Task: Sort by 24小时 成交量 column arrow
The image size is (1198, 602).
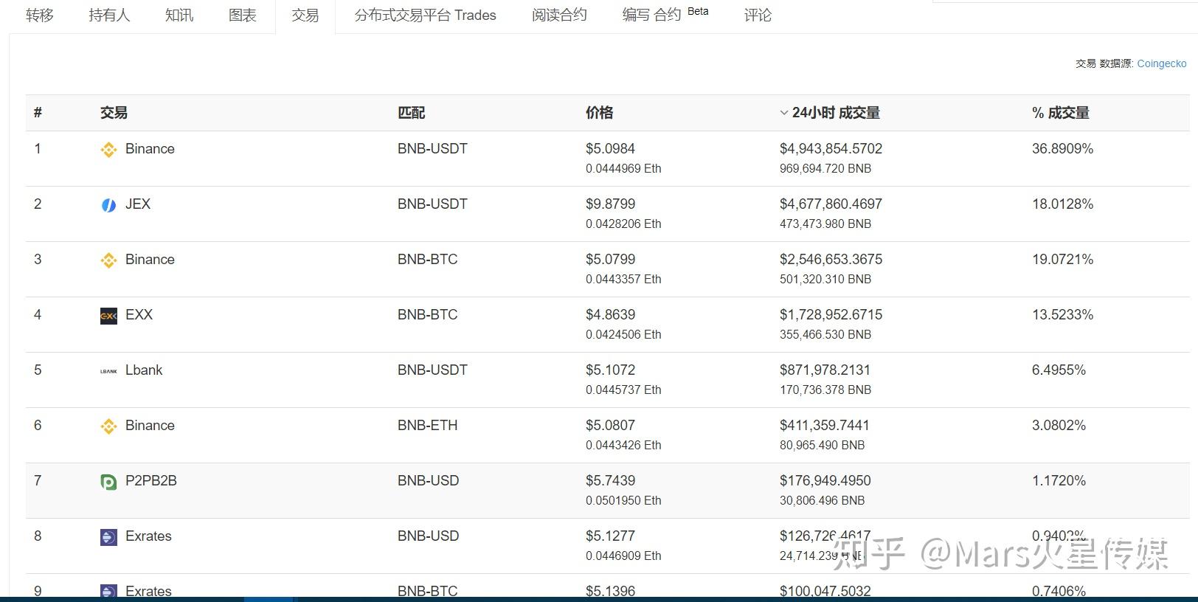Action: [783, 113]
